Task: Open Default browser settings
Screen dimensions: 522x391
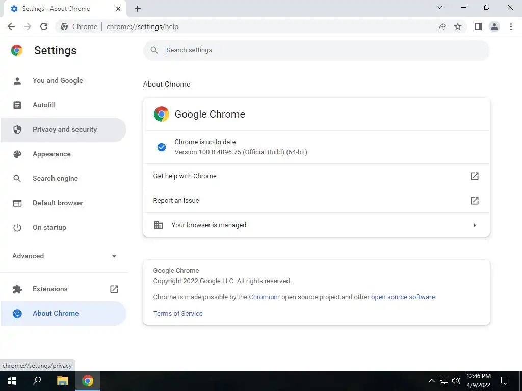Action: click(x=63, y=203)
